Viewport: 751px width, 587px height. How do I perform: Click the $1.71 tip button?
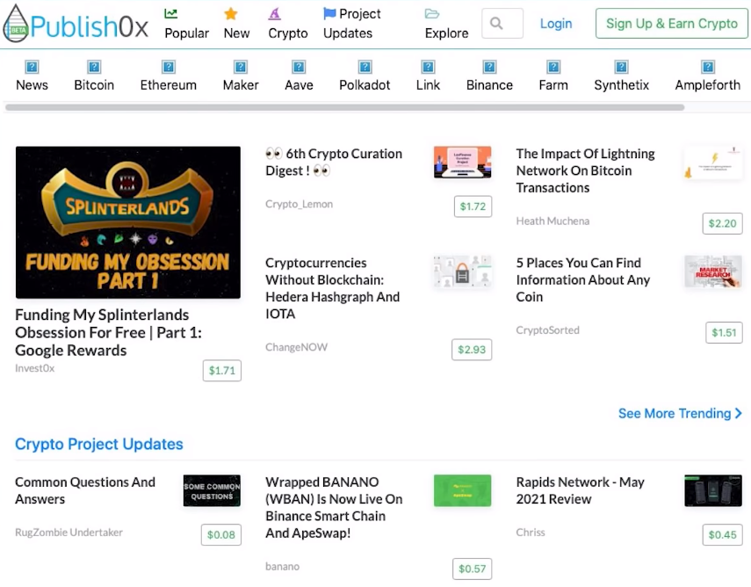pyautogui.click(x=221, y=371)
